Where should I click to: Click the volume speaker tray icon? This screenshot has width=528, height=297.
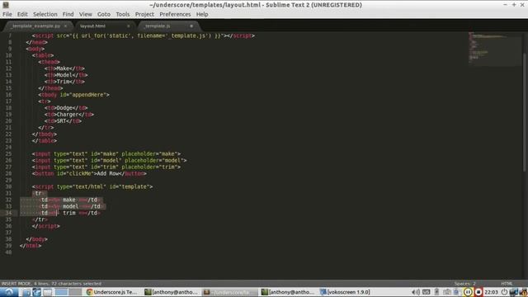(416, 292)
